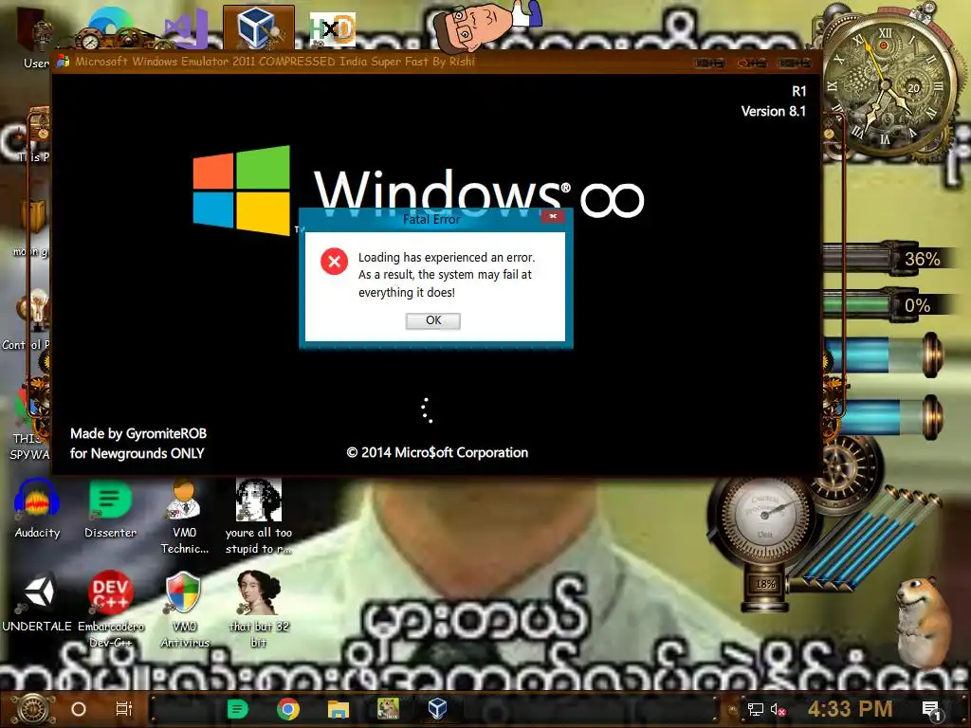This screenshot has height=728, width=971.
Task: Open the Embarcadero Dev-C++ desktop icon
Action: click(110, 610)
